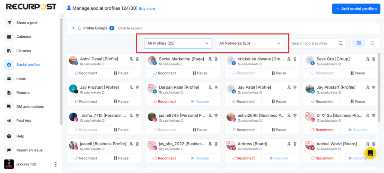Go to Calendar in sidebar
Image resolution: width=384 pixels, height=173 pixels.
click(x=24, y=37)
